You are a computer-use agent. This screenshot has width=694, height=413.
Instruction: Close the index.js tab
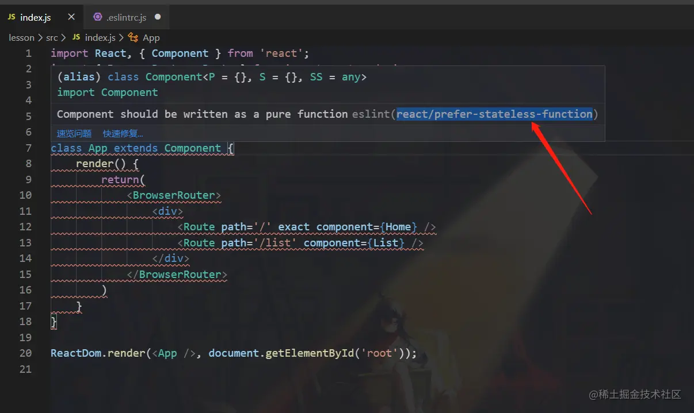[71, 17]
